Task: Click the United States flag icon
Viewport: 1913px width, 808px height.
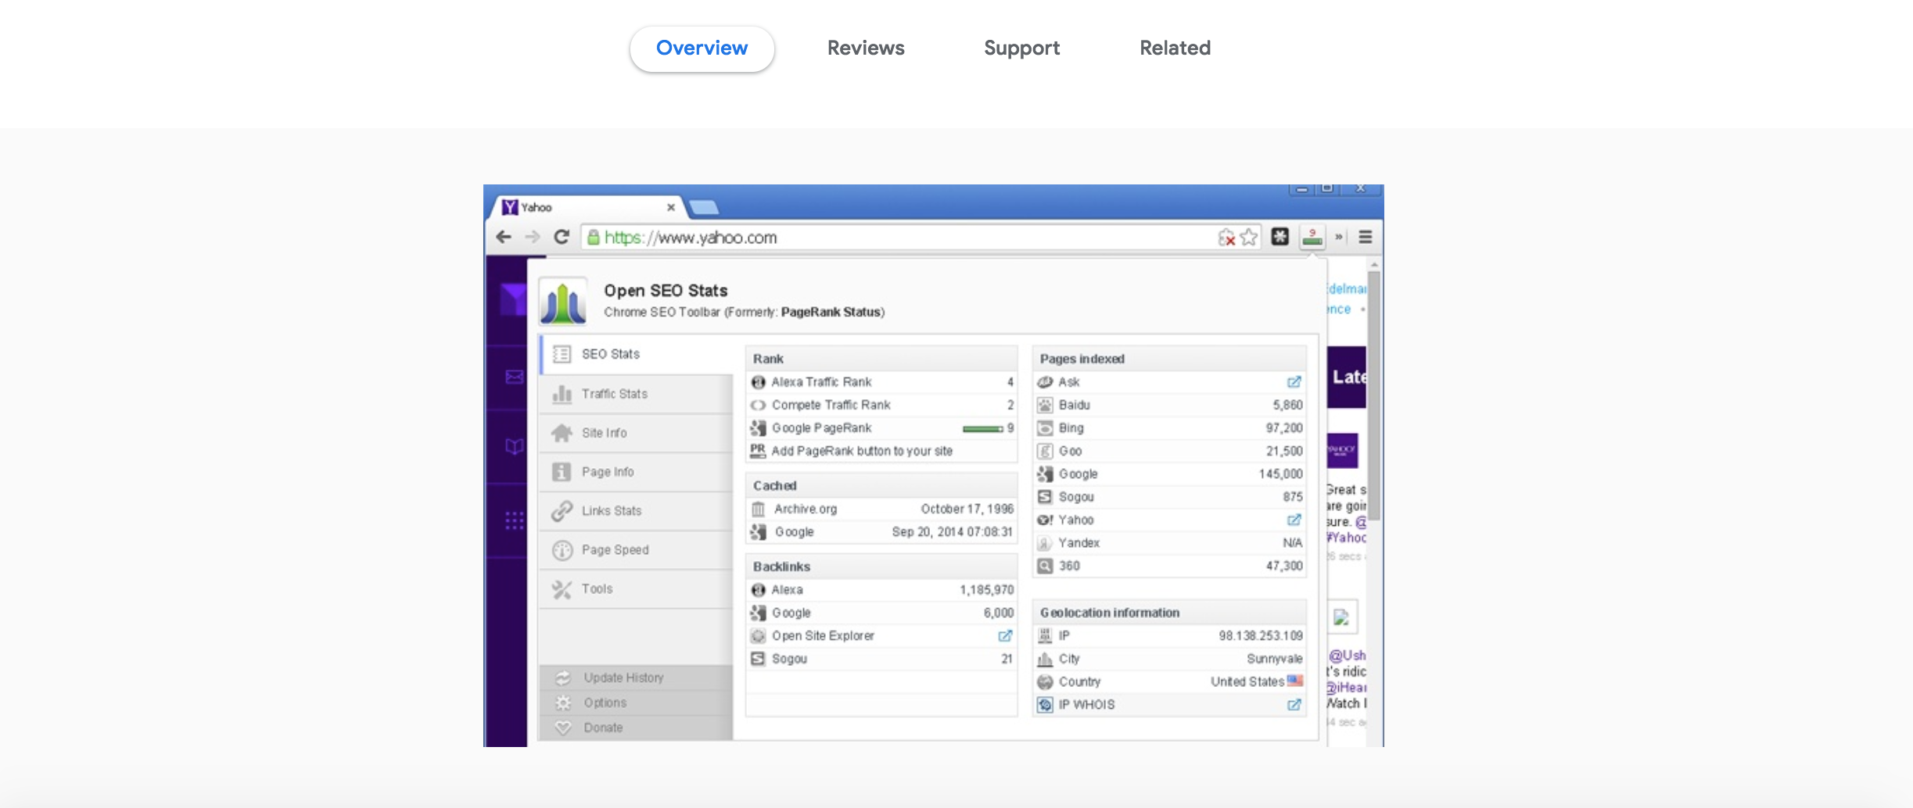Action: pos(1295,681)
